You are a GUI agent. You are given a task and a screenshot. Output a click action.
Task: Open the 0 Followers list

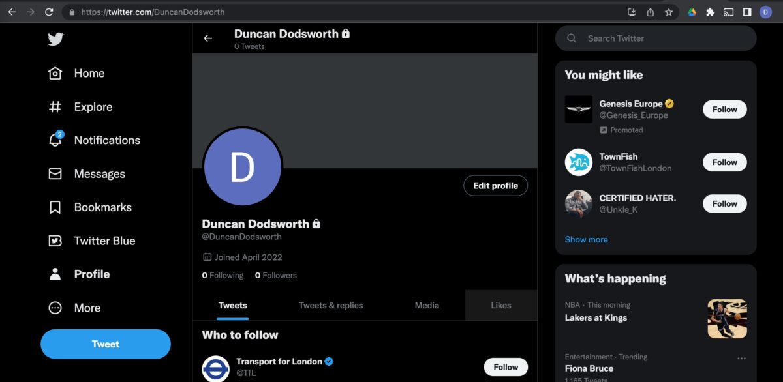[x=276, y=276]
